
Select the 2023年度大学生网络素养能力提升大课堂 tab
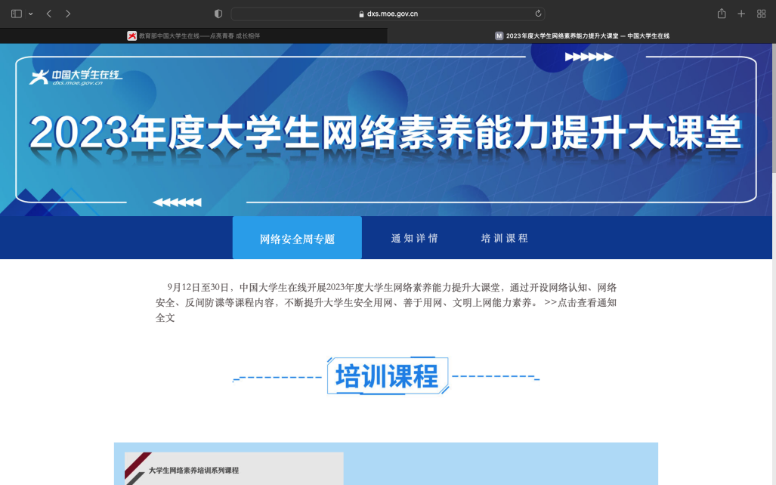tap(582, 36)
